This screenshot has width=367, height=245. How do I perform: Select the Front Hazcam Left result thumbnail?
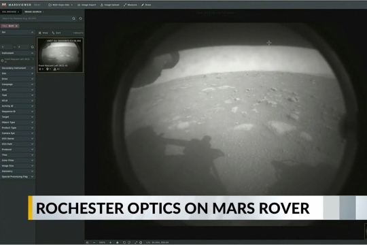(60, 55)
